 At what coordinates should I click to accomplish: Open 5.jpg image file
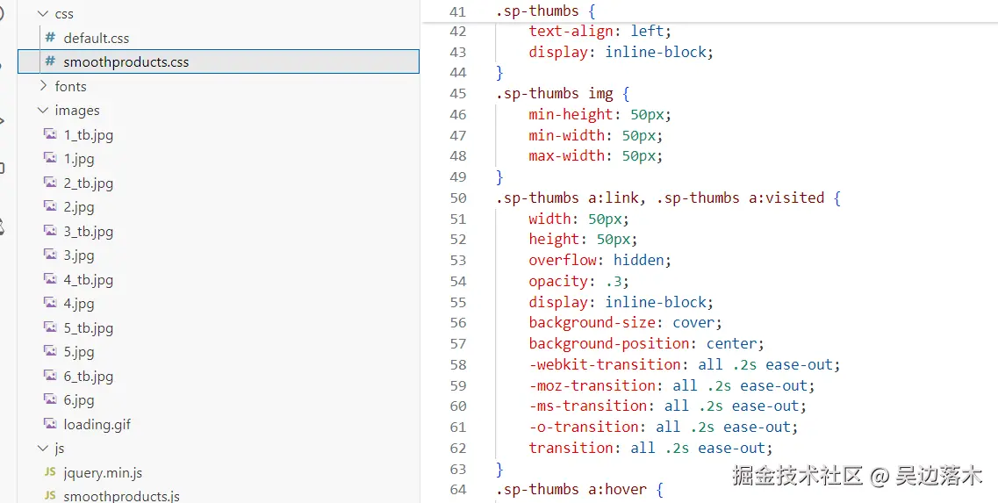79,352
